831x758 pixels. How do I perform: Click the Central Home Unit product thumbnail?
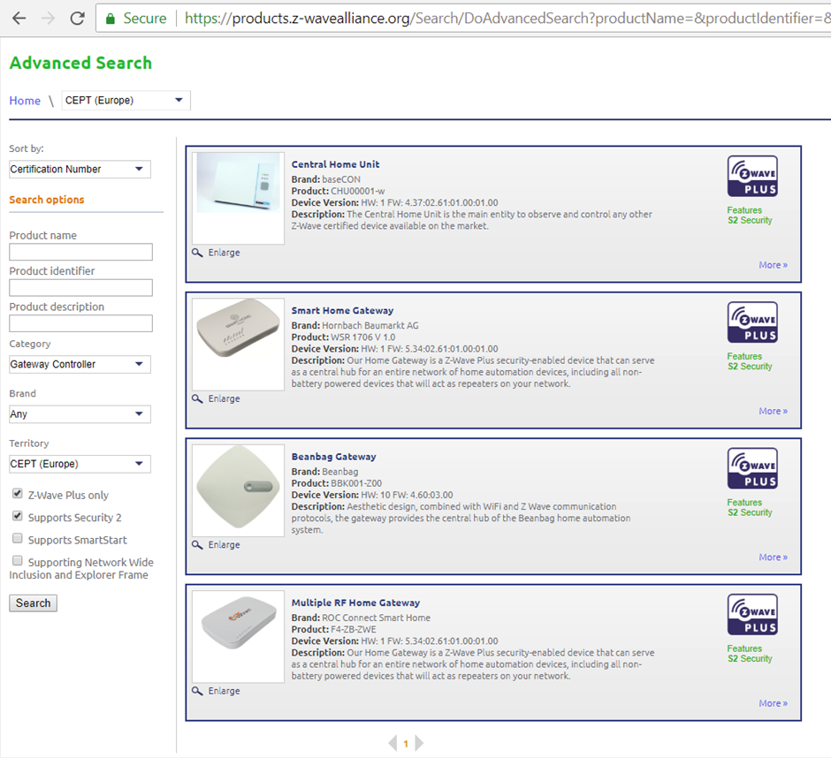pyautogui.click(x=238, y=198)
